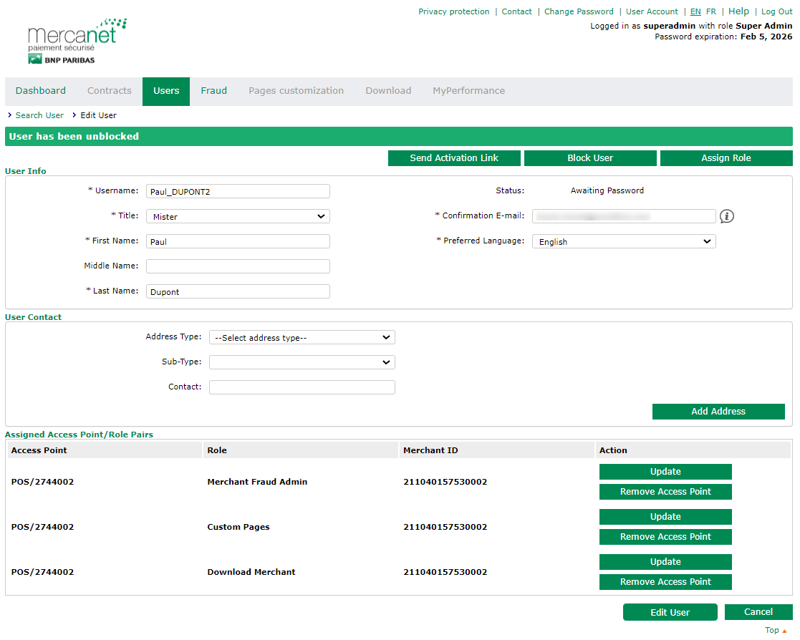Click the Top arrow link
800x640 pixels.
775,630
